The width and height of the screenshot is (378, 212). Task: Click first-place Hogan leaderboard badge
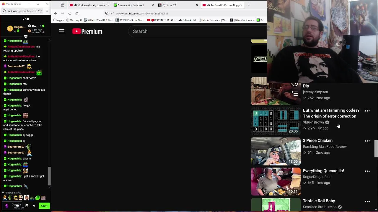click(x=10, y=29)
